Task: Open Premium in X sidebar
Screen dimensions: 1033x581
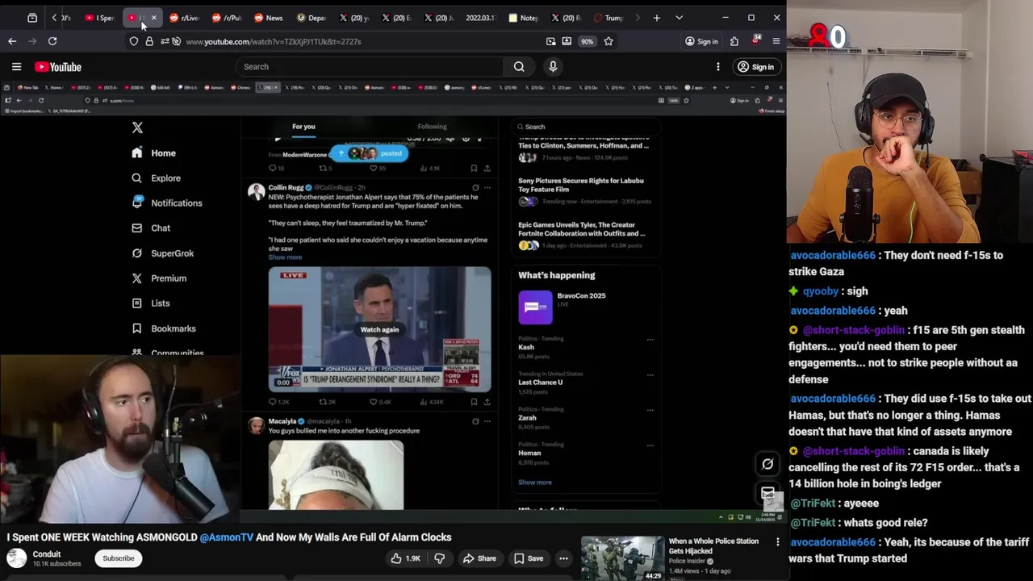Action: [158, 278]
